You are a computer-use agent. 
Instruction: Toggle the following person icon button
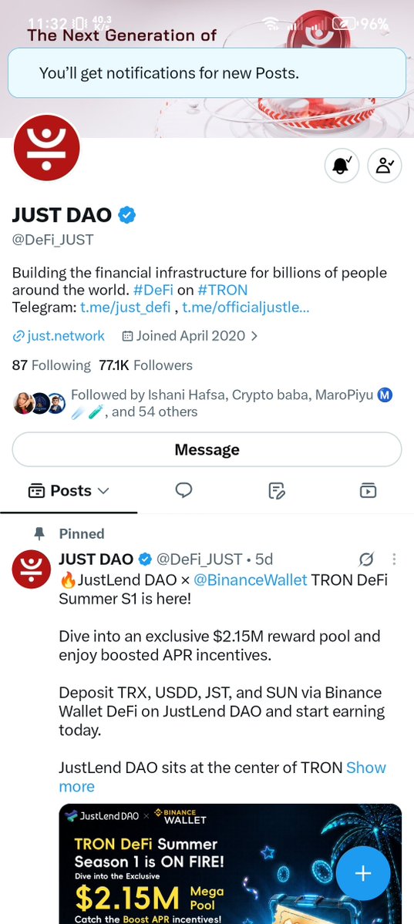click(x=385, y=166)
